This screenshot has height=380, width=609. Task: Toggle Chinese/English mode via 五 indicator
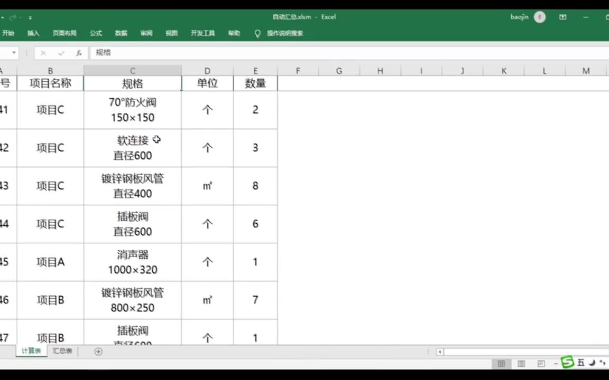pyautogui.click(x=580, y=363)
